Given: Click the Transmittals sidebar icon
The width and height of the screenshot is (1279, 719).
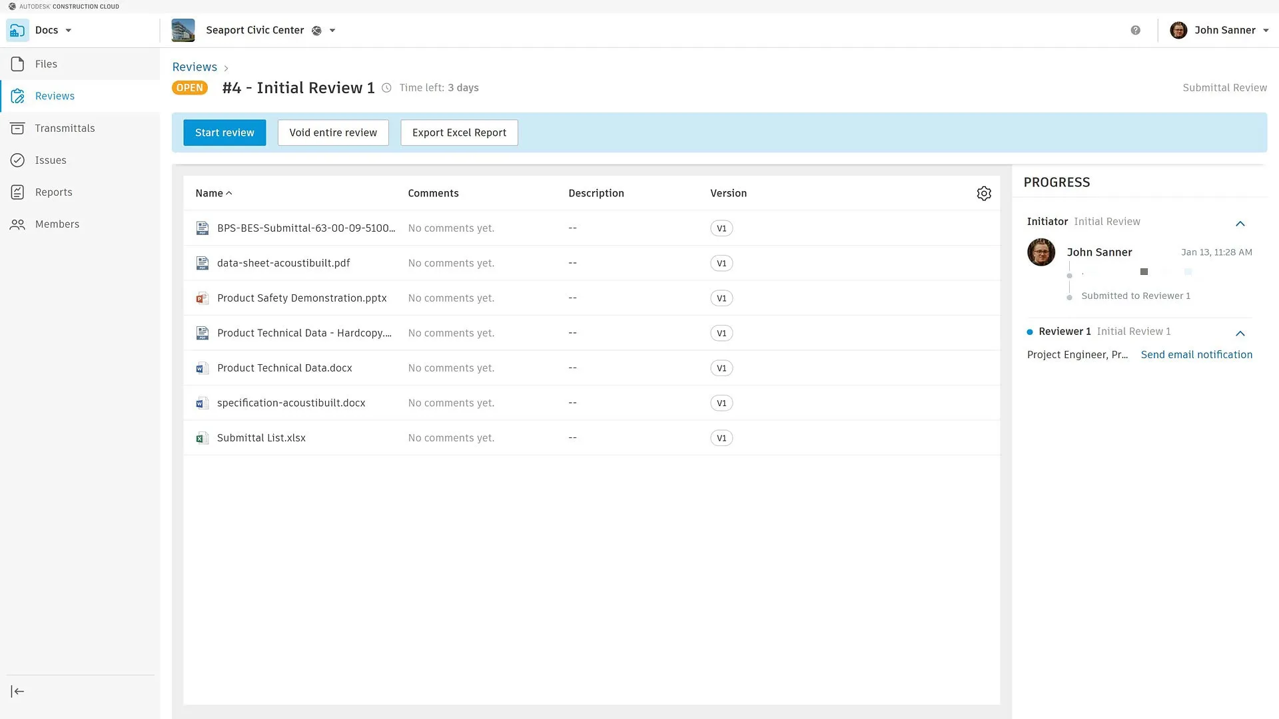Looking at the screenshot, I should click(18, 128).
